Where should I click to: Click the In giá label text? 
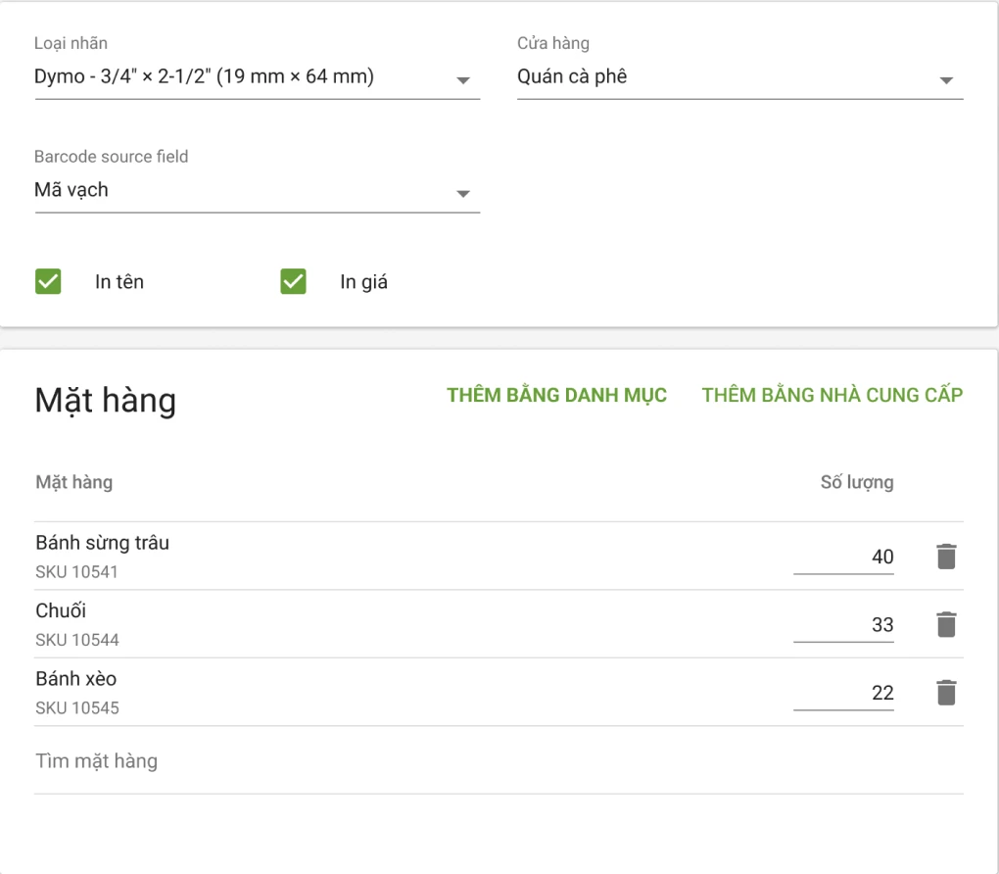[x=363, y=282]
